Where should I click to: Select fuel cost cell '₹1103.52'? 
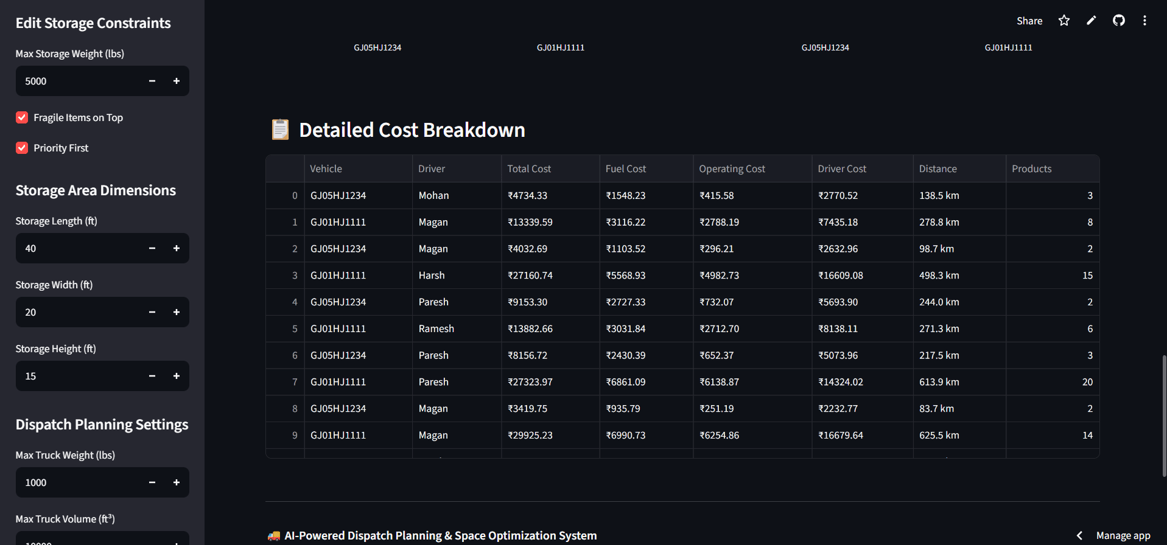tap(647, 249)
